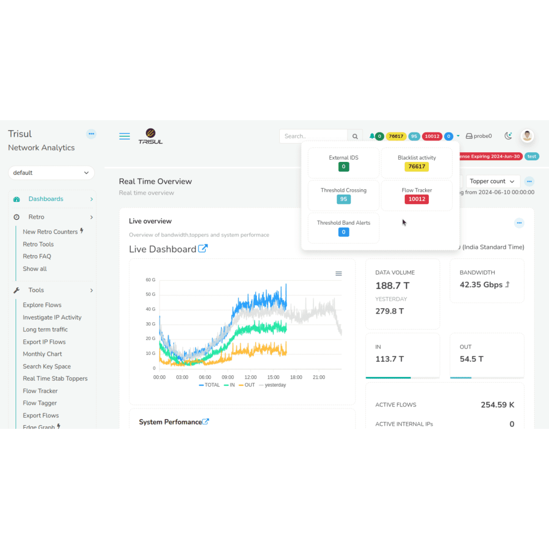Open the Topper count dropdown

pyautogui.click(x=493, y=181)
